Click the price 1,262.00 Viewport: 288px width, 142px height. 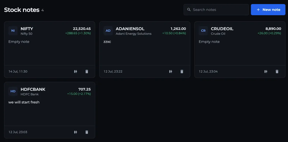coord(178,29)
